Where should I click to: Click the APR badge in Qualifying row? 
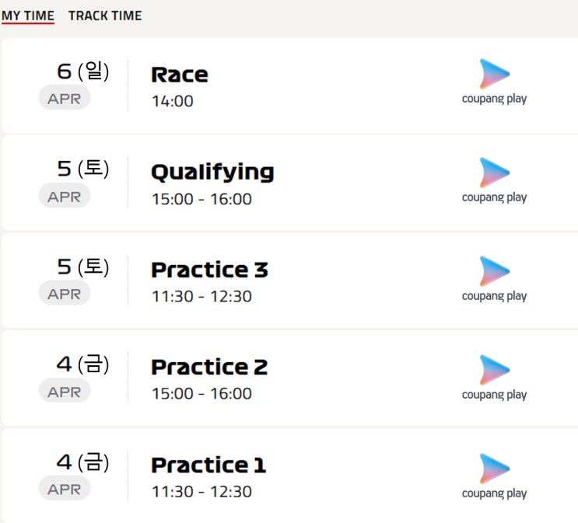[65, 196]
